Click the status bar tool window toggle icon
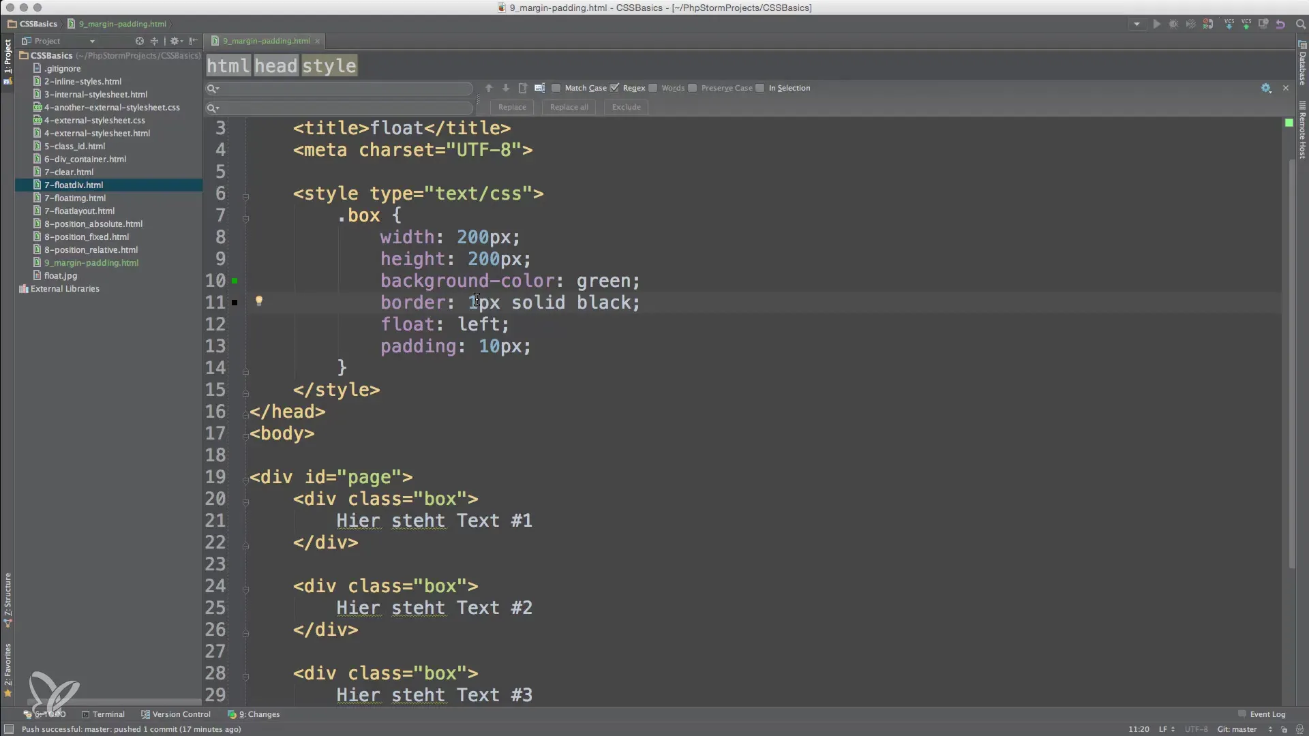 [9, 729]
